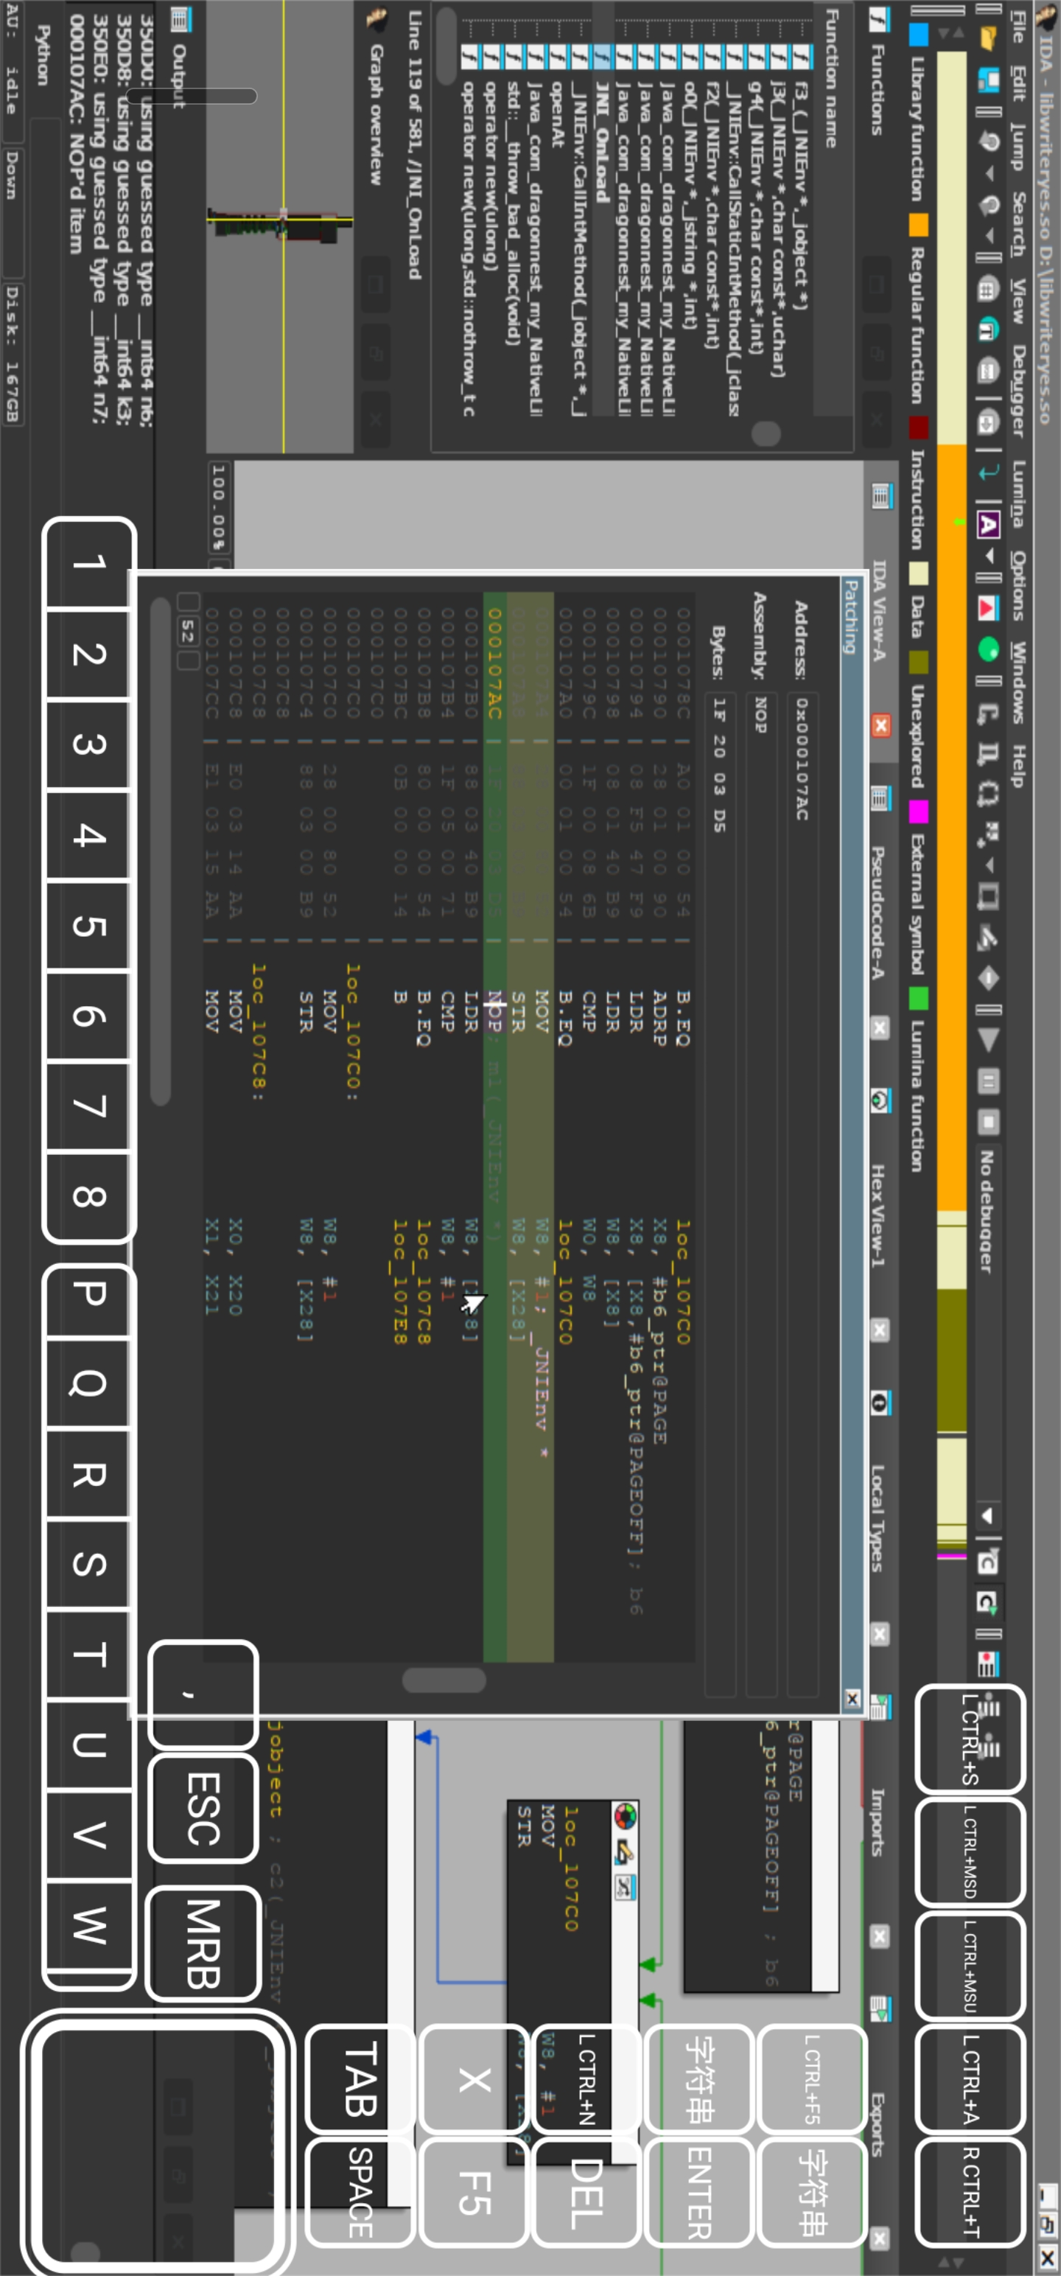Click the pencil edit icon on loc_107C0 block
Screen dimensions: 1061x2276
[626, 1851]
